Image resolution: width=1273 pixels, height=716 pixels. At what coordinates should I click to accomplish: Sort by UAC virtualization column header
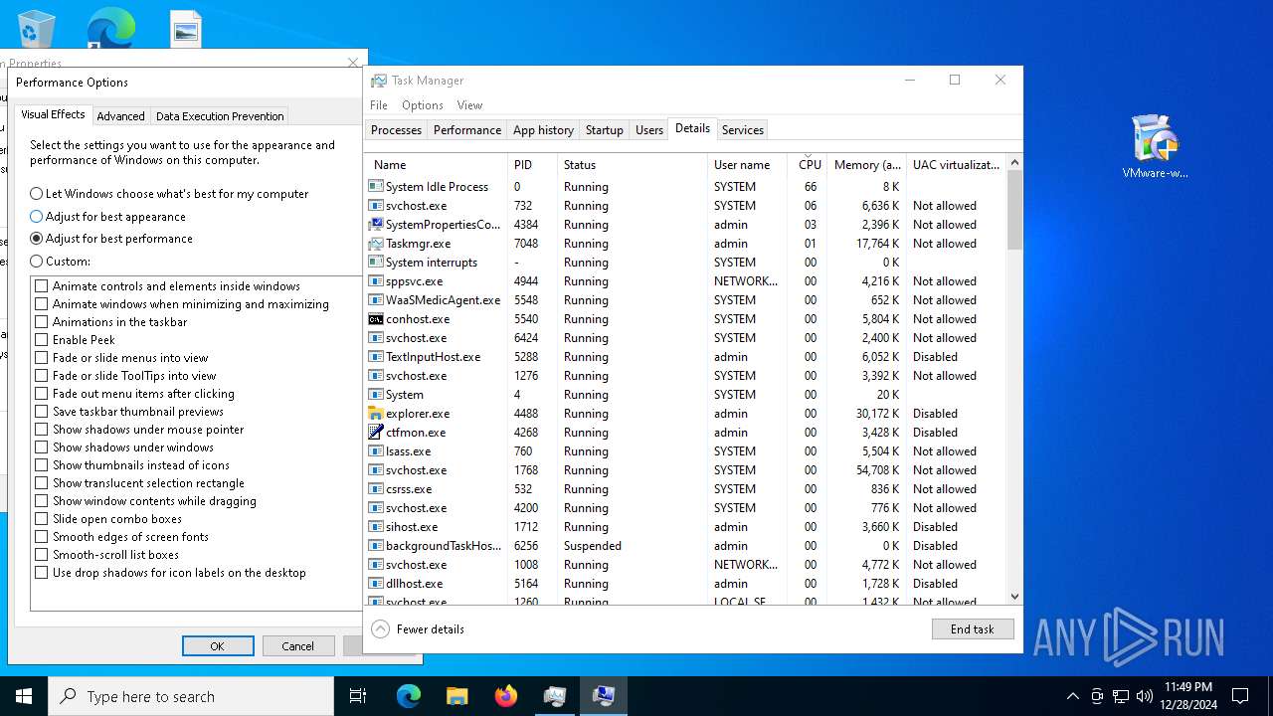click(x=957, y=165)
